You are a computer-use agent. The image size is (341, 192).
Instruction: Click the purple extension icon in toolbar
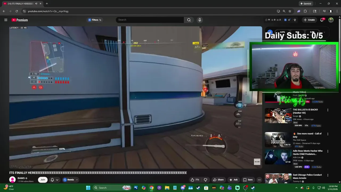coord(299,11)
